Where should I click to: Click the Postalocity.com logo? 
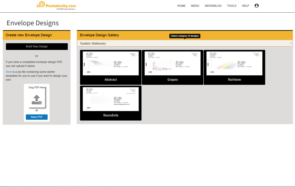pos(56,6)
